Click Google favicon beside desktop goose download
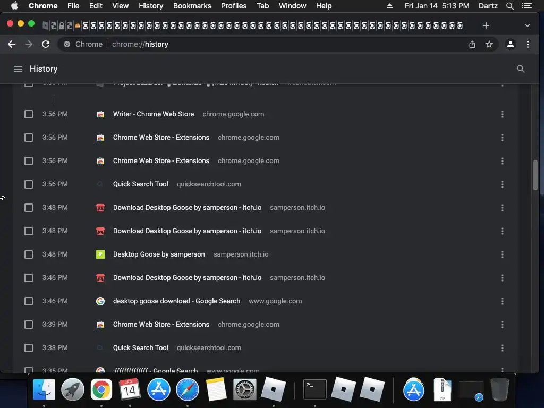The image size is (544, 408). (100, 301)
